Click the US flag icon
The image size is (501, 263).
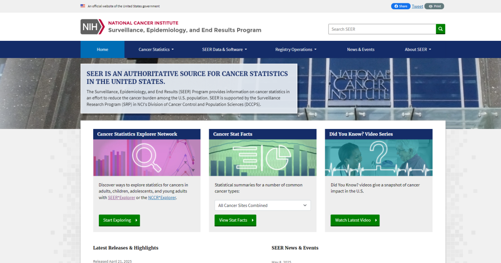coord(83,6)
